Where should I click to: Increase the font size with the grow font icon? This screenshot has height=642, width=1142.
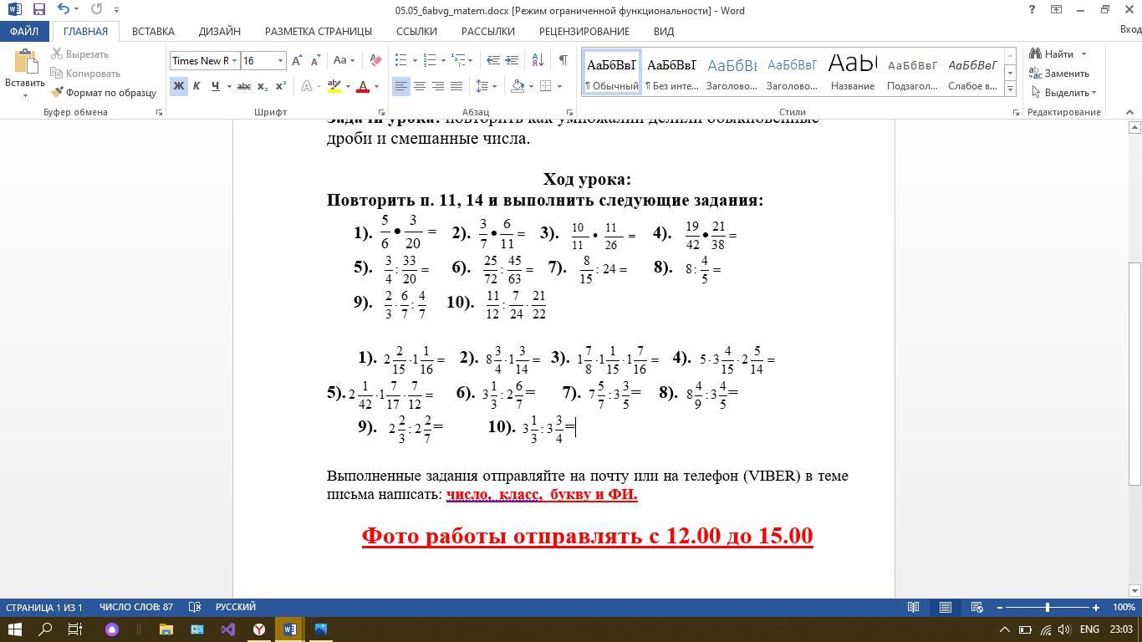pos(298,60)
